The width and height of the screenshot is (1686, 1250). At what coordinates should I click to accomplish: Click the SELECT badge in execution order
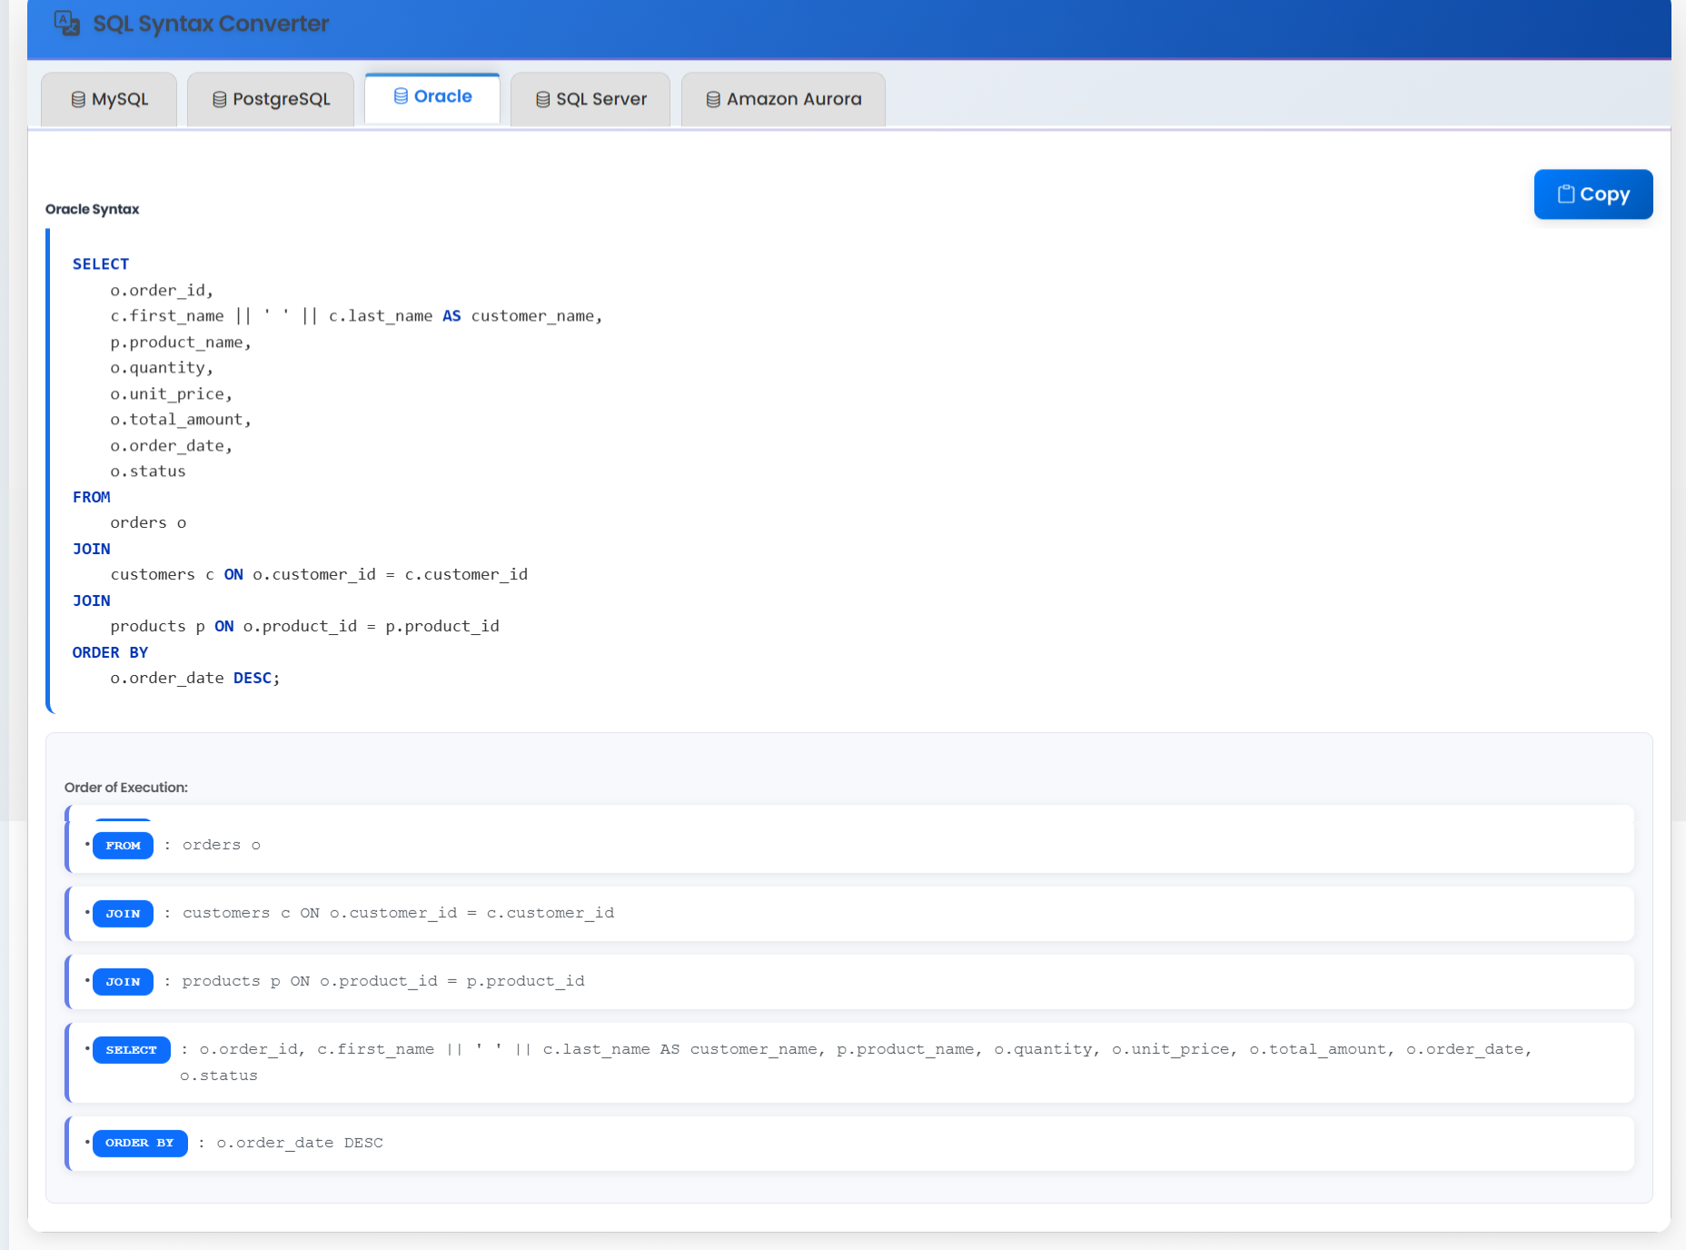click(132, 1050)
